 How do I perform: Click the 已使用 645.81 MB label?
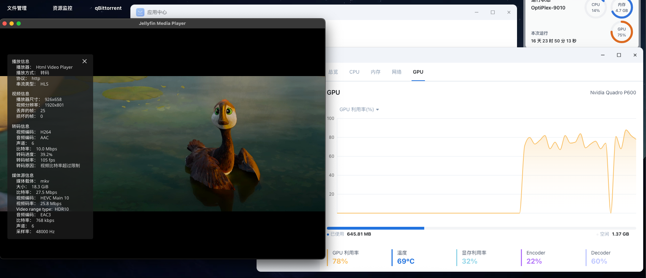coord(349,234)
